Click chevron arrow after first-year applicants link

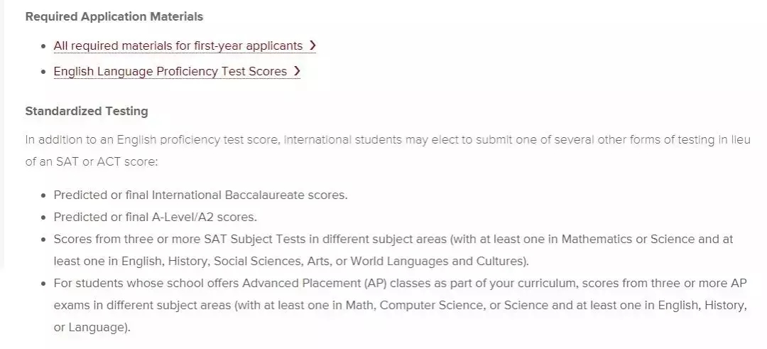[x=312, y=45]
